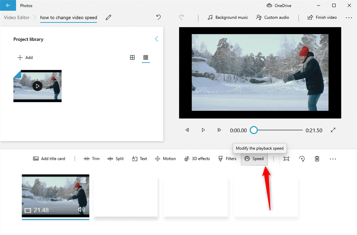Rotate the selected clip
The height and width of the screenshot is (235, 357).
[x=302, y=159]
